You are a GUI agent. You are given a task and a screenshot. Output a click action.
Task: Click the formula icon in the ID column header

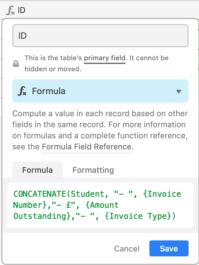pos(10,10)
